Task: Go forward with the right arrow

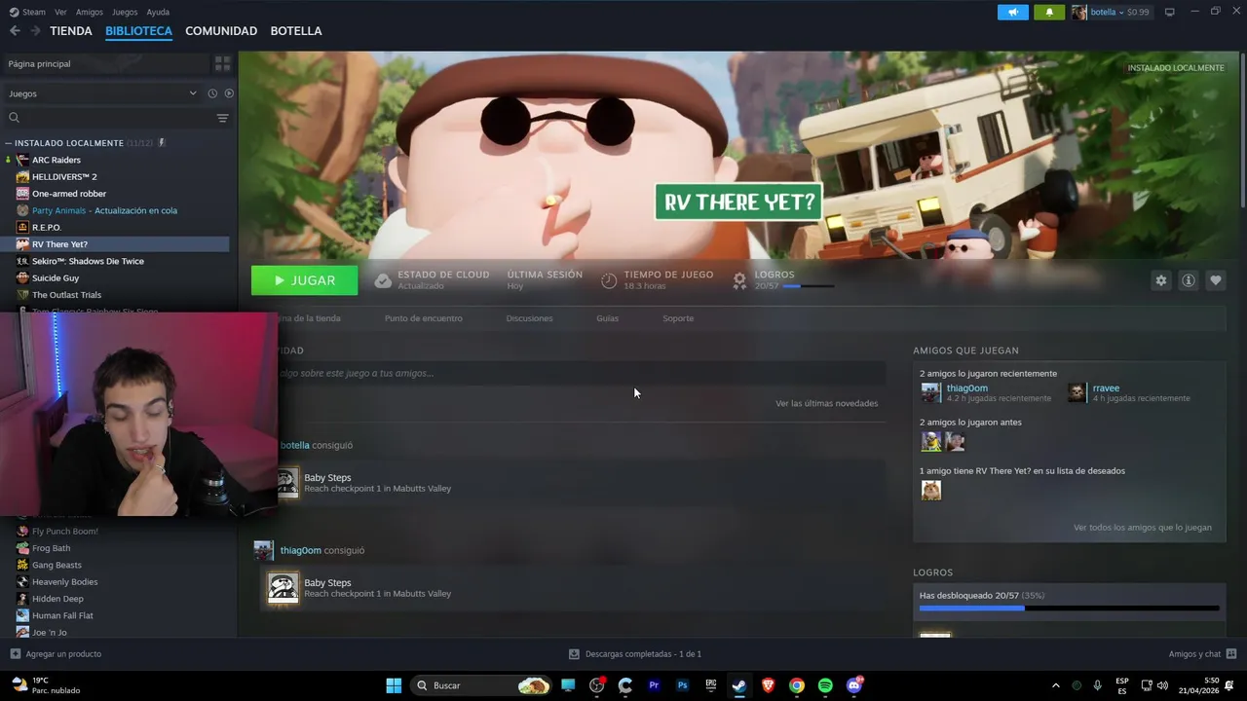Action: tap(35, 31)
